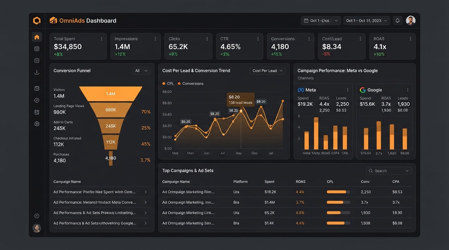
Task: Click the Google card Spend value $15.6K
Action: (x=367, y=104)
